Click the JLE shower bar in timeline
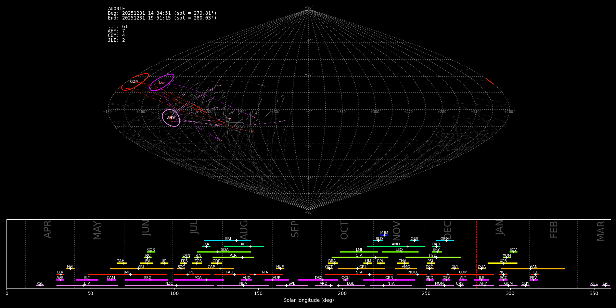Viewport: 616px width, 308px height. pos(482,280)
